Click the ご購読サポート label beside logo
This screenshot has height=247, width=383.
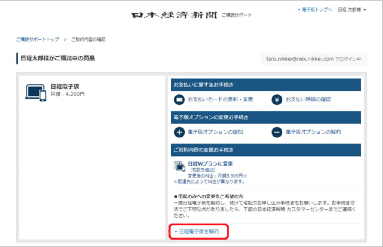[237, 15]
